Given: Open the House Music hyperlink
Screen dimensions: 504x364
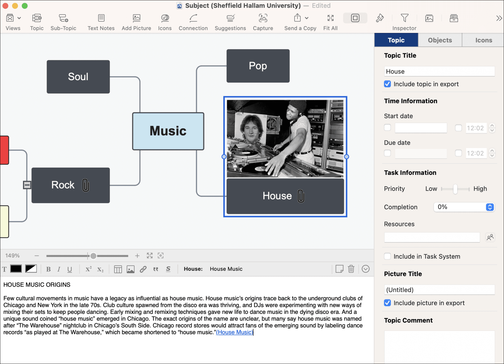Looking at the screenshot, I should pos(234,332).
